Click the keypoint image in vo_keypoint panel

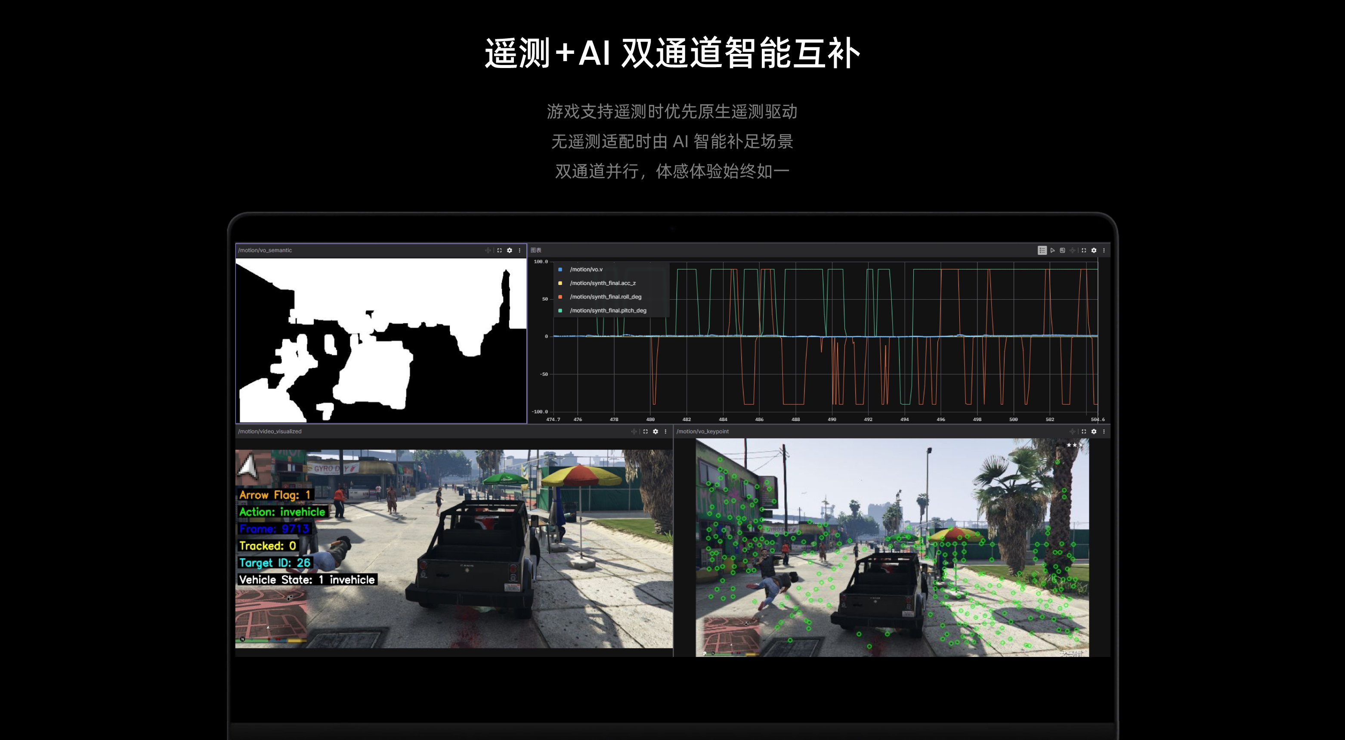(892, 547)
